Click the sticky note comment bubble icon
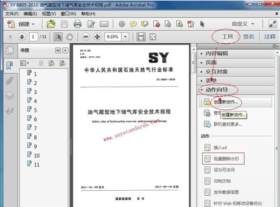 pyautogui.click(x=134, y=24)
